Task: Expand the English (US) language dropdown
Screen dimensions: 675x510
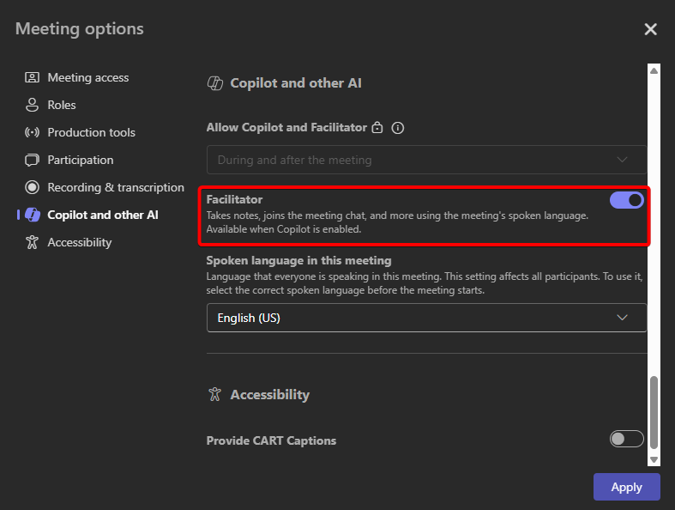Action: click(426, 318)
